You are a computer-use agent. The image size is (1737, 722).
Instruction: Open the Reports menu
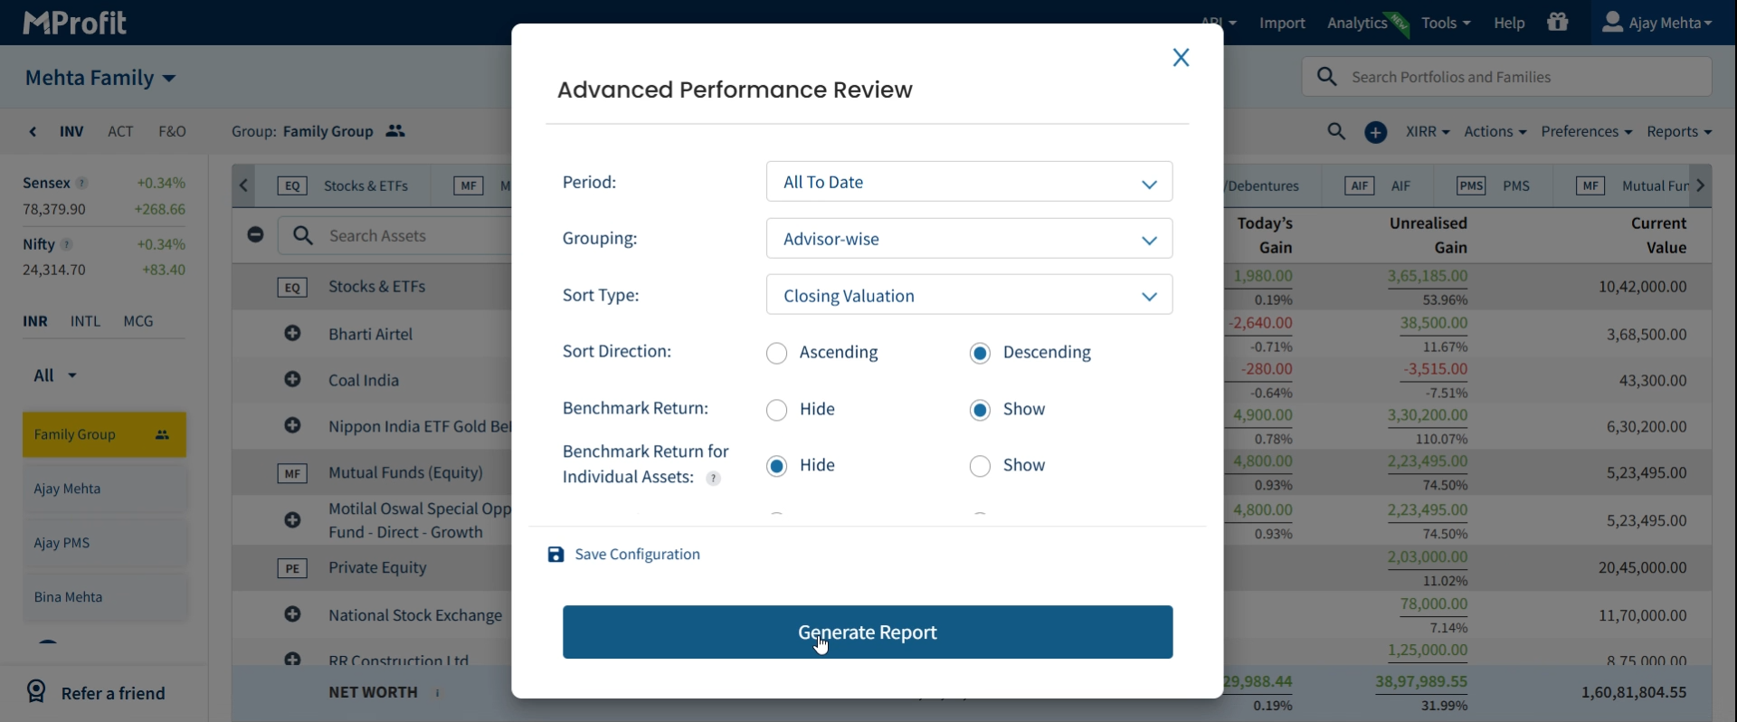point(1679,132)
